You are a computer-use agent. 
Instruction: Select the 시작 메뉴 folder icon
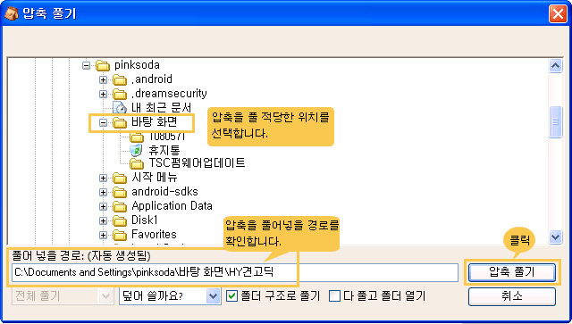pyautogui.click(x=120, y=178)
